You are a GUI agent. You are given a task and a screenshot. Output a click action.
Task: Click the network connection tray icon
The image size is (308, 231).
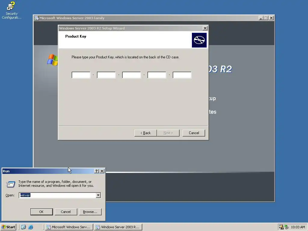click(287, 227)
